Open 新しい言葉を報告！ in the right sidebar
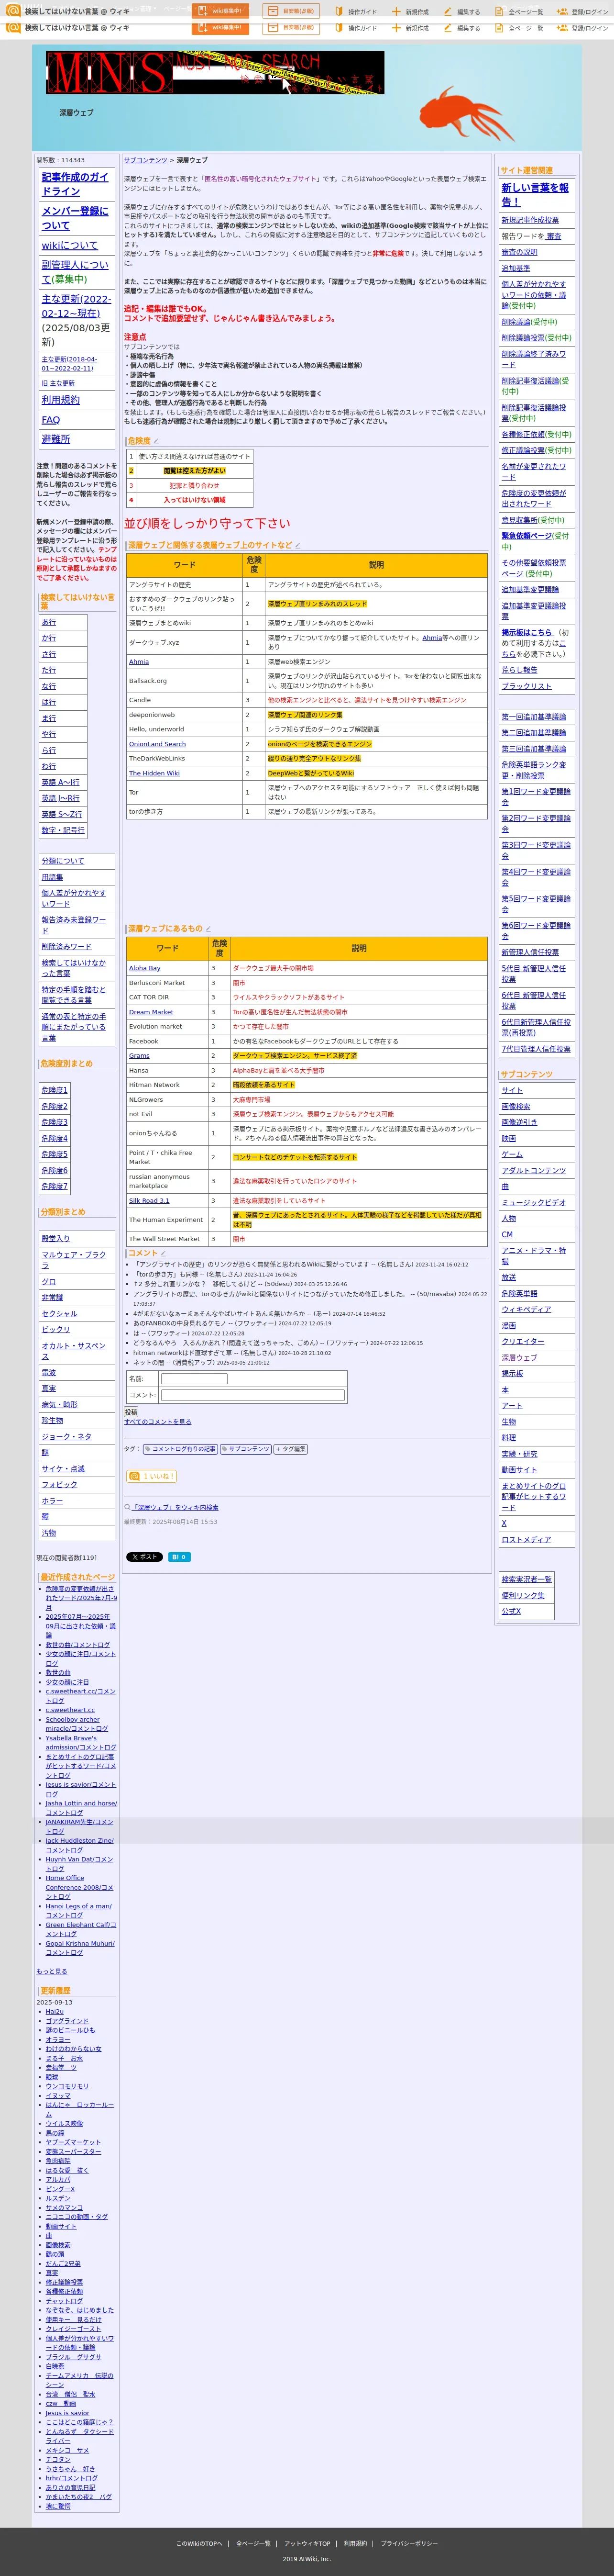The height and width of the screenshot is (2576, 614). (535, 194)
